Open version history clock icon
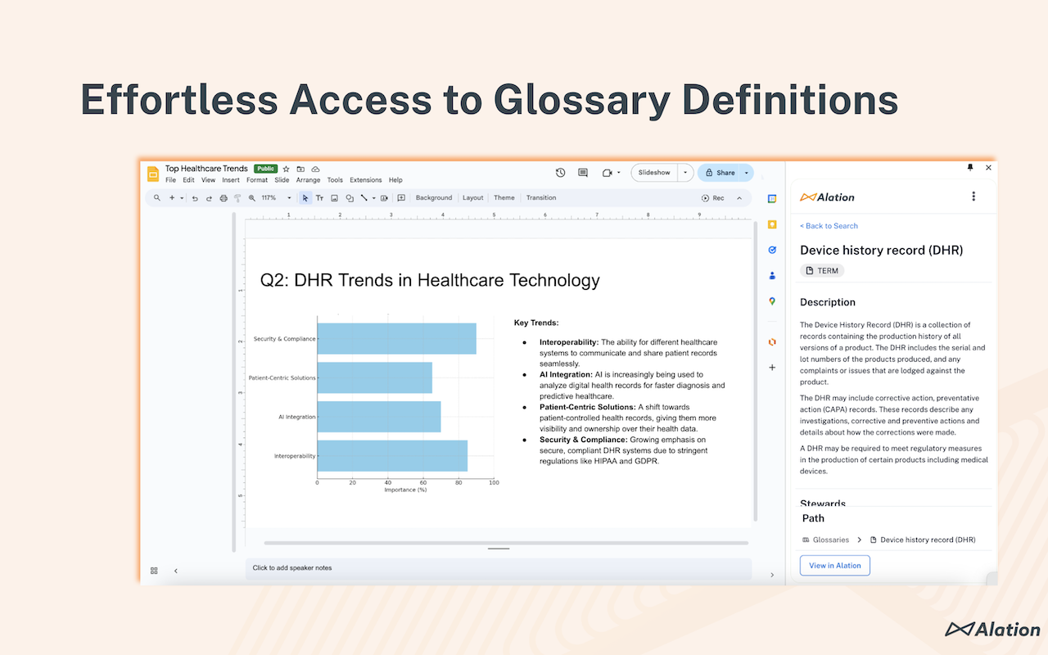This screenshot has height=655, width=1048. (560, 173)
